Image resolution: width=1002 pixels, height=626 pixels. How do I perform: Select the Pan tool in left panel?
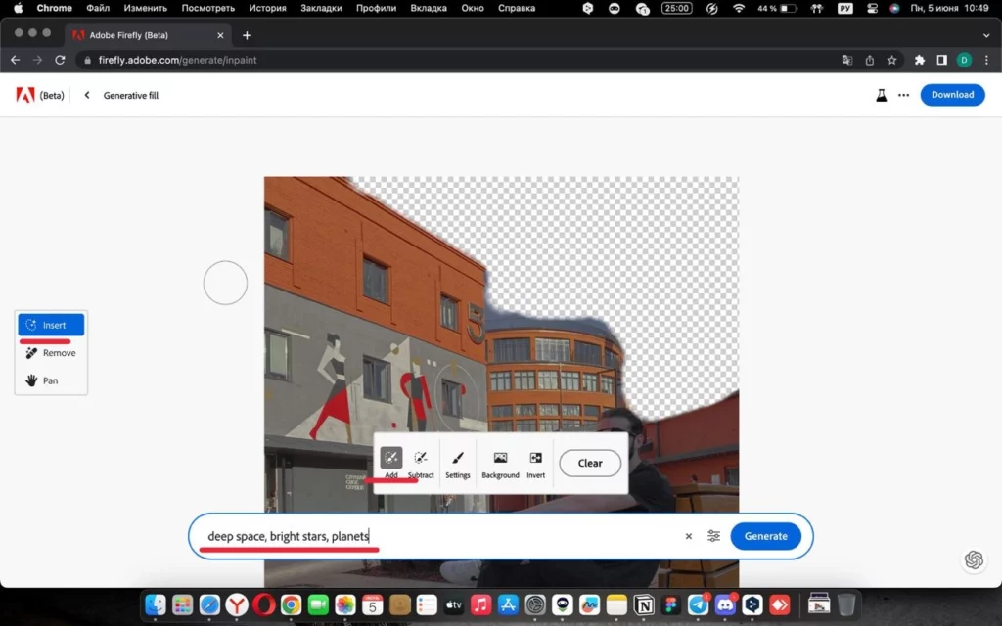(x=50, y=380)
